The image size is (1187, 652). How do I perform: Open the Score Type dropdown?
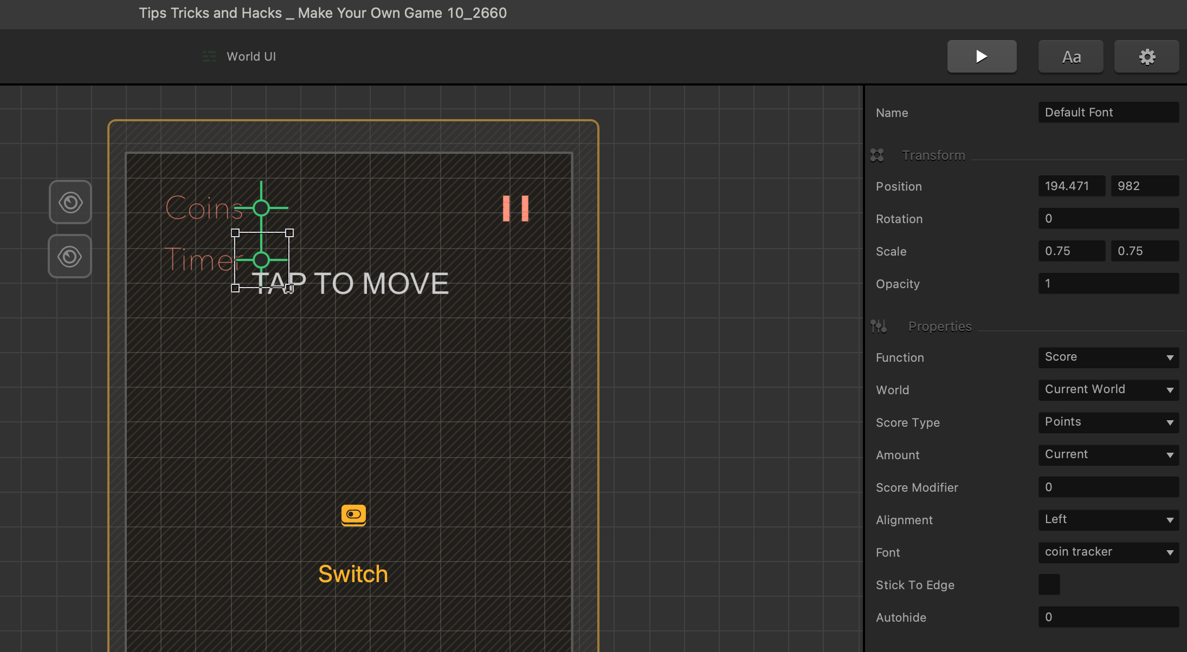(x=1108, y=422)
